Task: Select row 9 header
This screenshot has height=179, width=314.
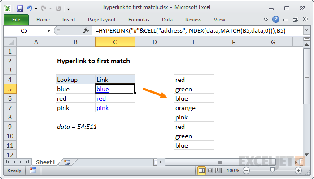Action: pos(10,127)
